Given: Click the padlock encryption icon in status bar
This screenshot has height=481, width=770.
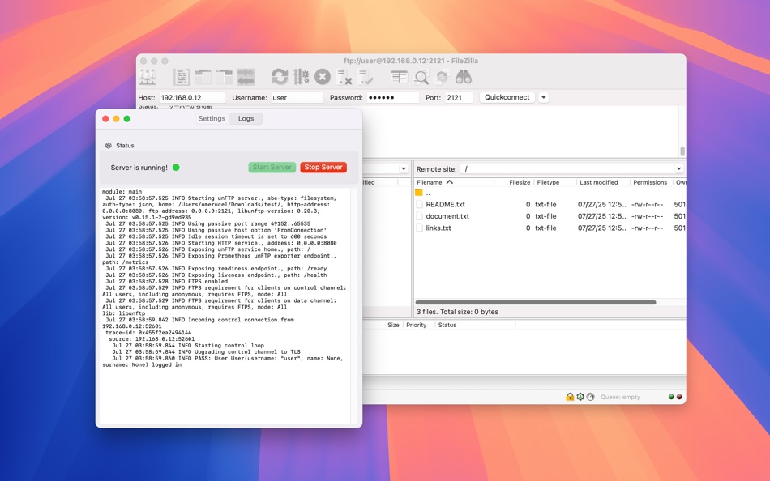Looking at the screenshot, I should (x=570, y=397).
